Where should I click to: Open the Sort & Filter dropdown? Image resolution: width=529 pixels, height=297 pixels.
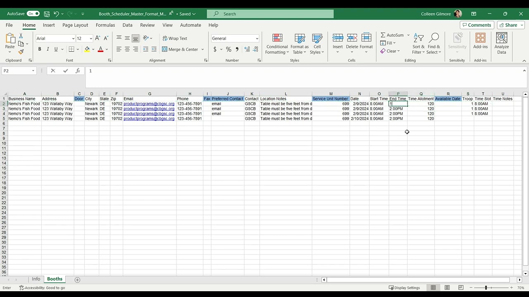(x=419, y=44)
